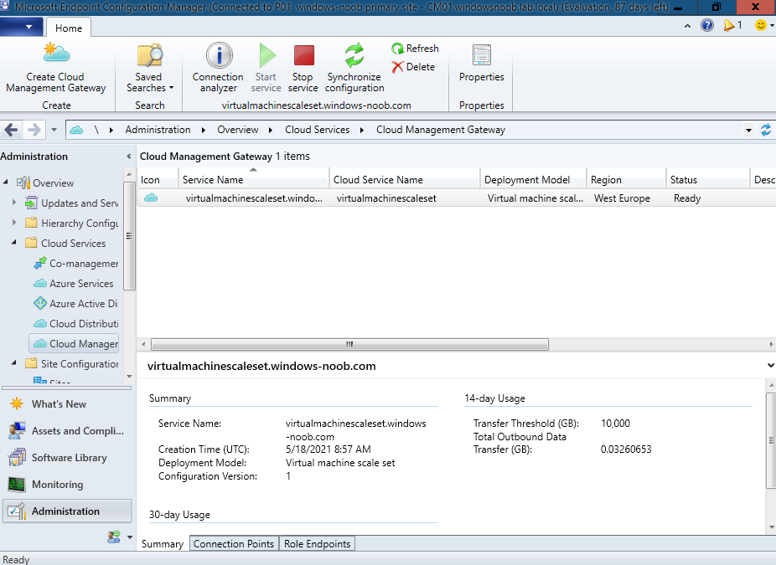Select Co-management tree item
This screenshot has width=776, height=565.
[x=75, y=264]
